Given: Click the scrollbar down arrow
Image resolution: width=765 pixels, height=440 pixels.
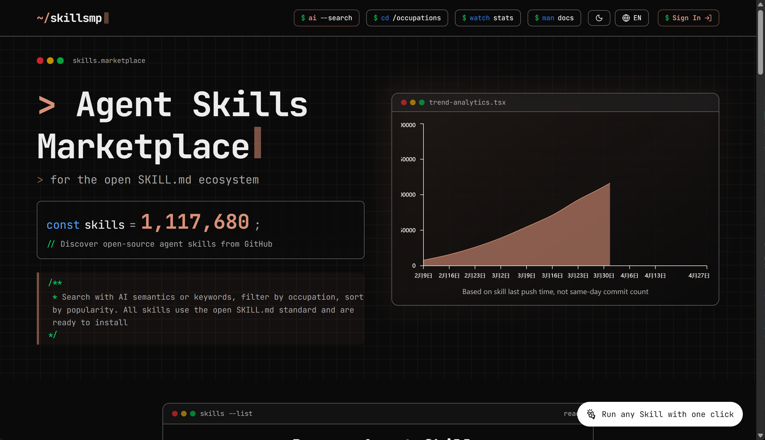Looking at the screenshot, I should point(761,436).
